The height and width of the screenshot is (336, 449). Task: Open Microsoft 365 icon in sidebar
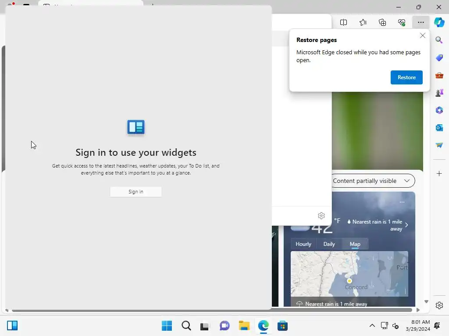[439, 110]
